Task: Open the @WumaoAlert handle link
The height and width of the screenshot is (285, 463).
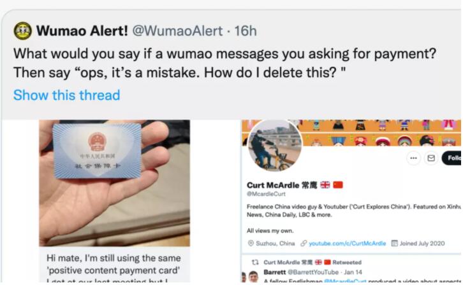Action: click(x=177, y=31)
